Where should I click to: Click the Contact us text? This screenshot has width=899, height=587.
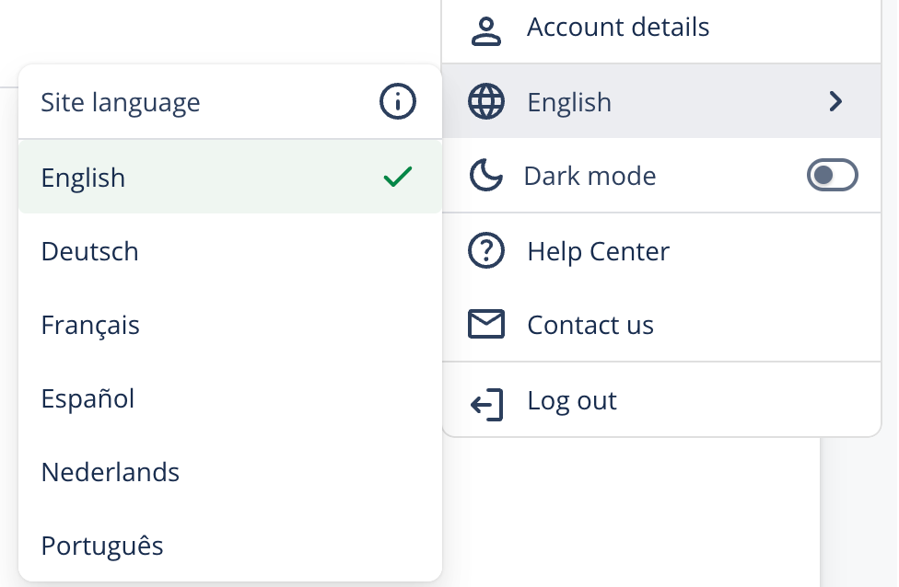point(590,325)
